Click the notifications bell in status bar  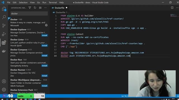click(x=178, y=96)
